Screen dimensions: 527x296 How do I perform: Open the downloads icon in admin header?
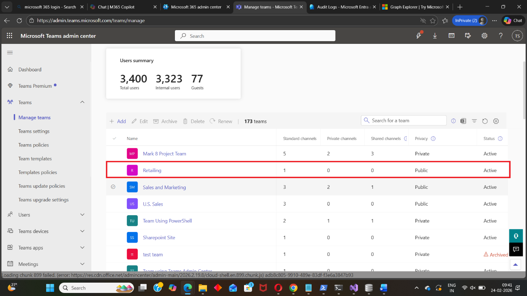435,36
